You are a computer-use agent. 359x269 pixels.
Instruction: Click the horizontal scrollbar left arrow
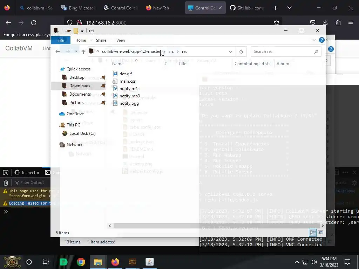click(x=110, y=226)
